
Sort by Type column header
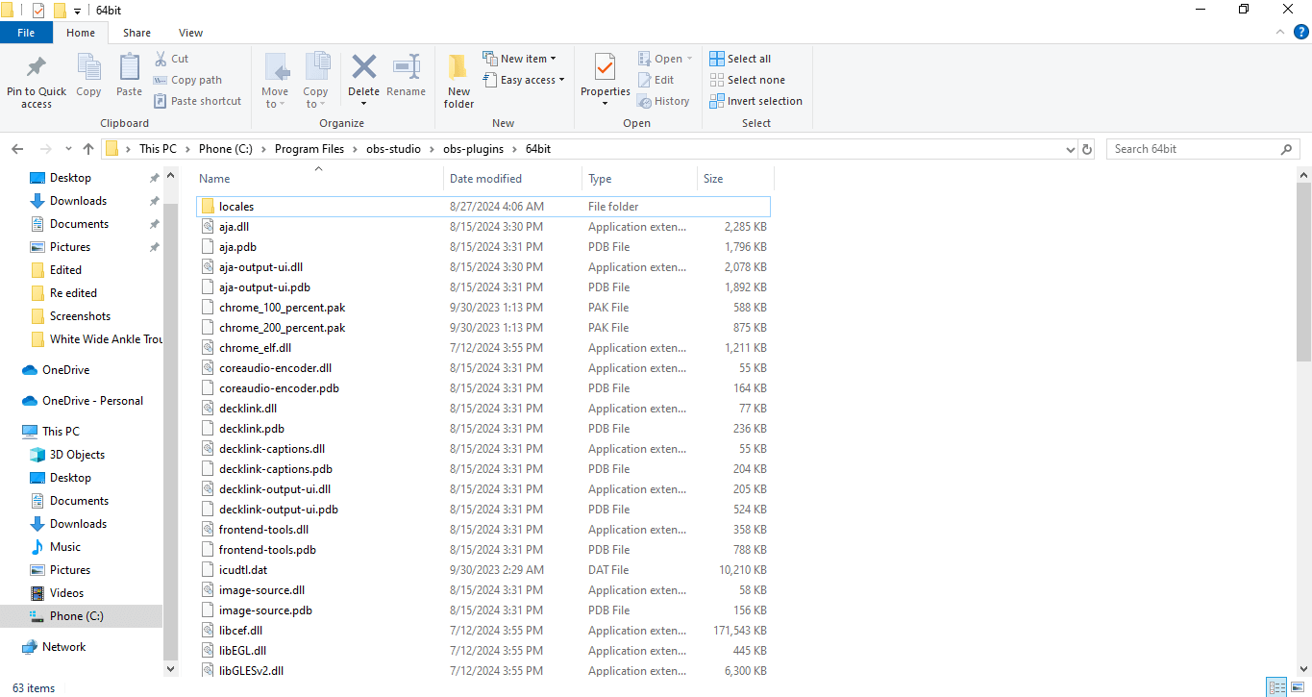639,179
